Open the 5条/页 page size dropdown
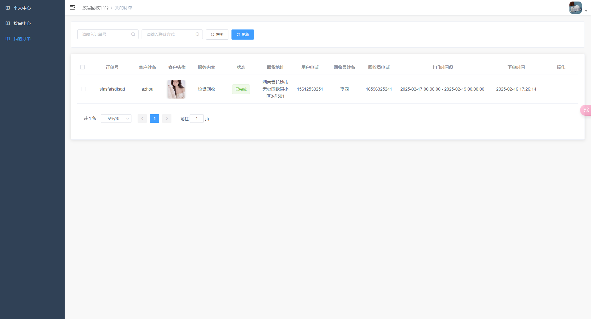Image resolution: width=591 pixels, height=319 pixels. 116,119
